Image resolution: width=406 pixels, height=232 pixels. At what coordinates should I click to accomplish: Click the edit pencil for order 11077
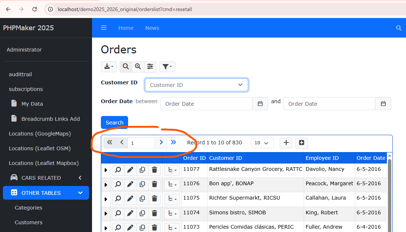(x=130, y=170)
